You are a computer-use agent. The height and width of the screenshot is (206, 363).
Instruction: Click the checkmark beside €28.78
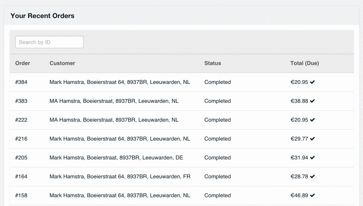click(x=312, y=177)
